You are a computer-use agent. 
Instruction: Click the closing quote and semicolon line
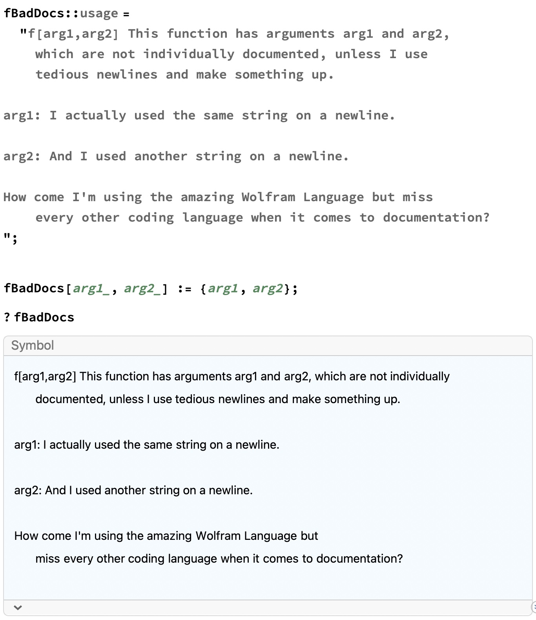point(11,238)
